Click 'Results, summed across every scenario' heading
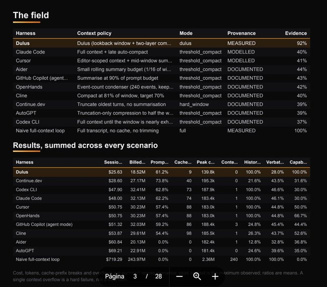This screenshot has width=327, height=287. (x=85, y=145)
